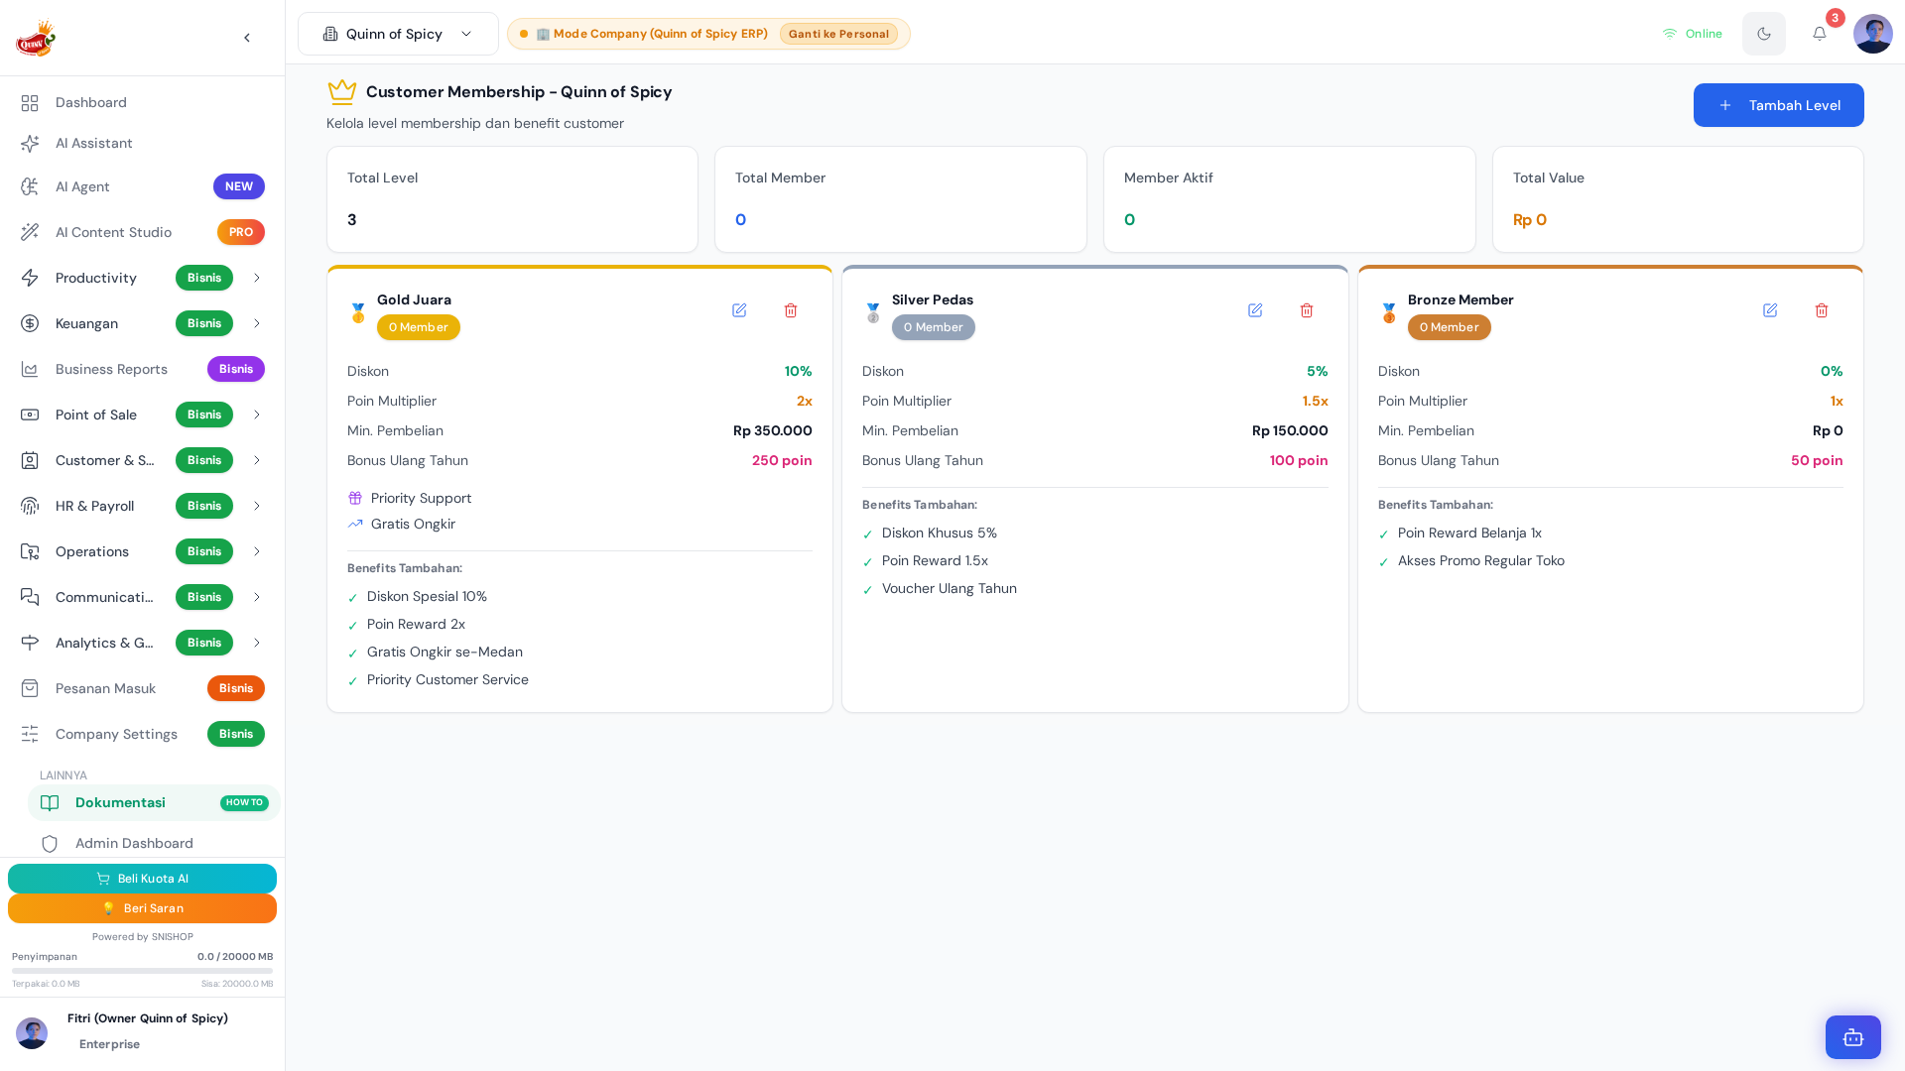The height and width of the screenshot is (1071, 1905).
Task: Open the Dokumentasi page
Action: pyautogui.click(x=154, y=802)
